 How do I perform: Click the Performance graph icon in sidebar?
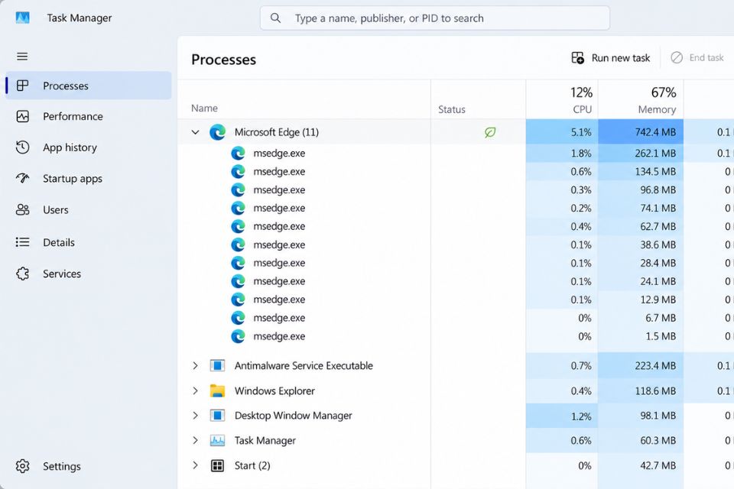click(22, 116)
